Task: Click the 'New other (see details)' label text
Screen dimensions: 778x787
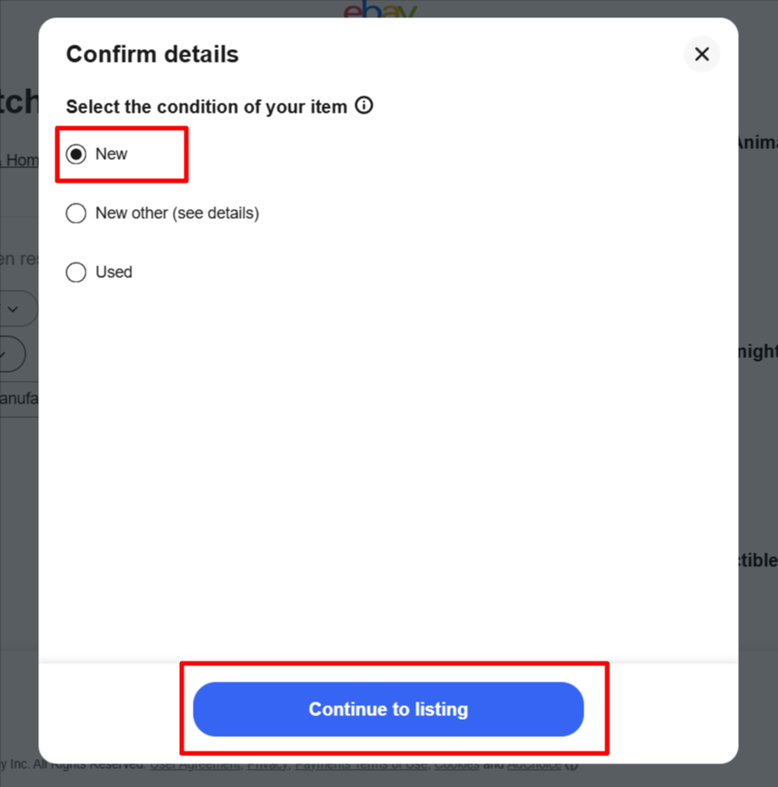Action: (177, 214)
